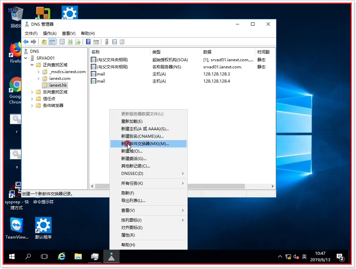Open Server Manager from taskbar
The height and width of the screenshot is (269, 356).
click(x=95, y=256)
